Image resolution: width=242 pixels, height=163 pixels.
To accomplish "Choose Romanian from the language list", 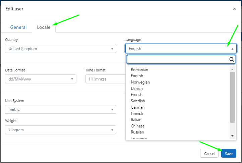I will (139, 70).
